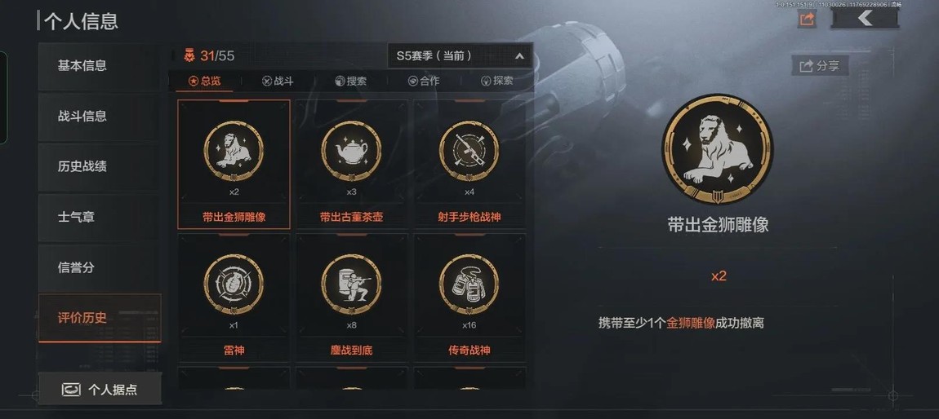
Task: Select the 鏖战到底 soldier badge
Action: (x=352, y=297)
